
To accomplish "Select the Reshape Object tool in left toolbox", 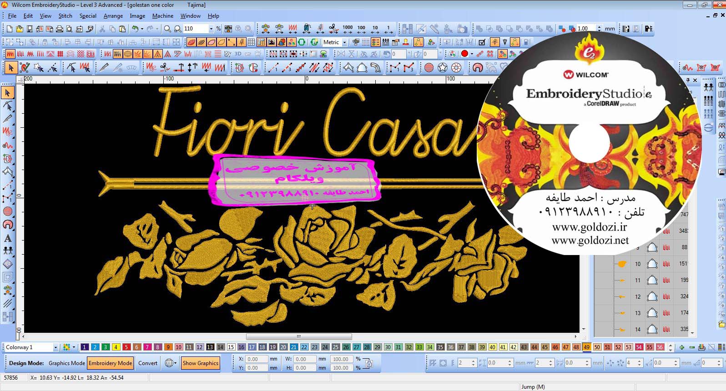I will [8, 106].
